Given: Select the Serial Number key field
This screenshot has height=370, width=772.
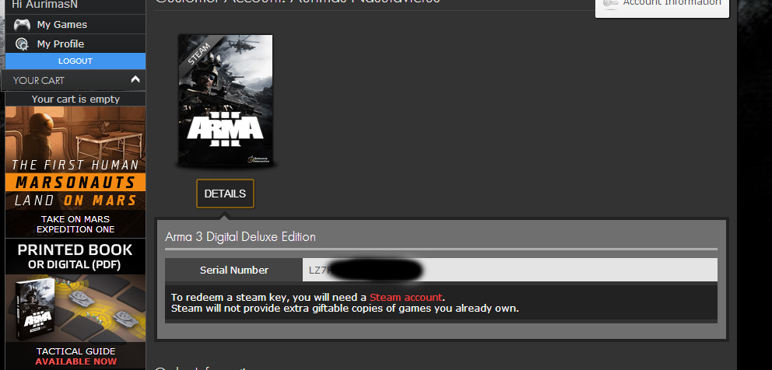Looking at the screenshot, I should (510, 270).
